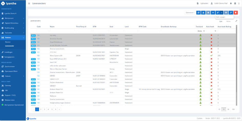
Task: Click the pencil edit button
Action: 218,13
